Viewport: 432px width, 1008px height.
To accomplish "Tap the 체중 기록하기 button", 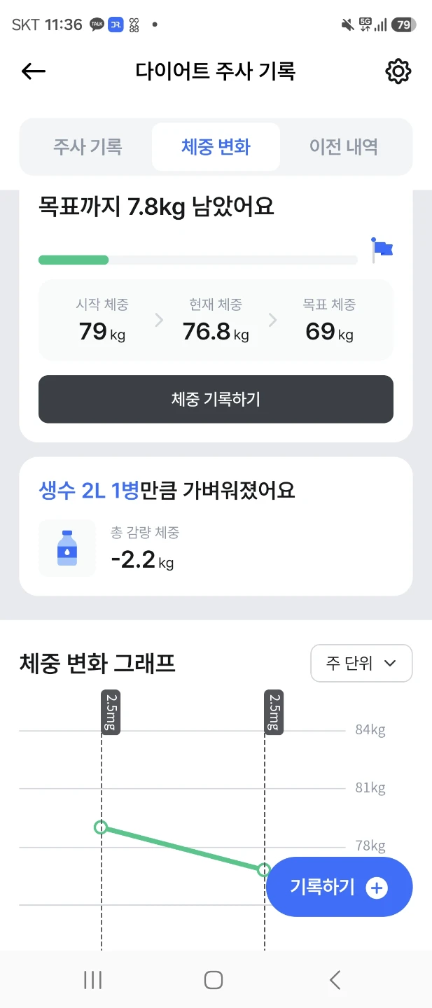I will 216,399.
